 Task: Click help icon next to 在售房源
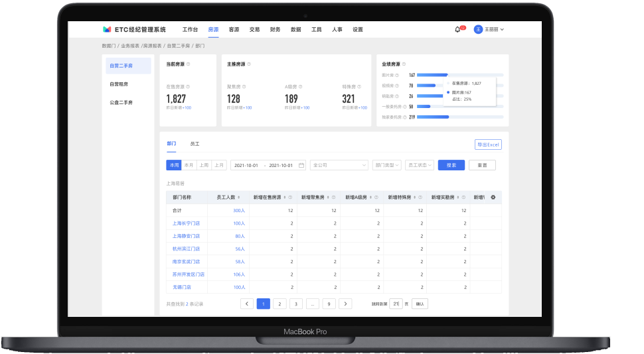(x=188, y=87)
